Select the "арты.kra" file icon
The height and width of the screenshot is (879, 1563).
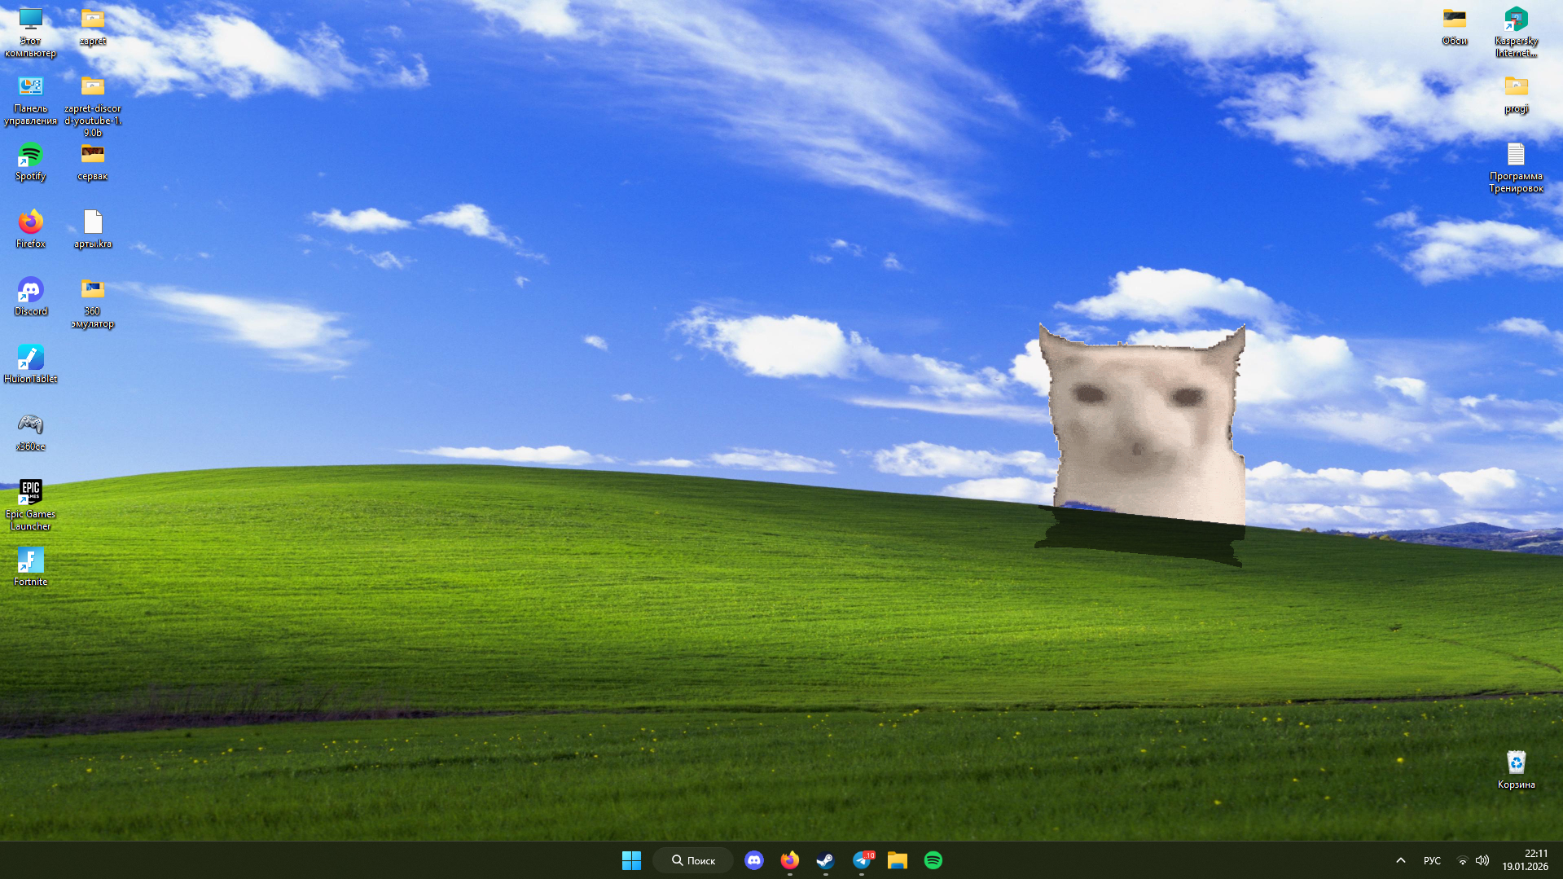tap(93, 229)
